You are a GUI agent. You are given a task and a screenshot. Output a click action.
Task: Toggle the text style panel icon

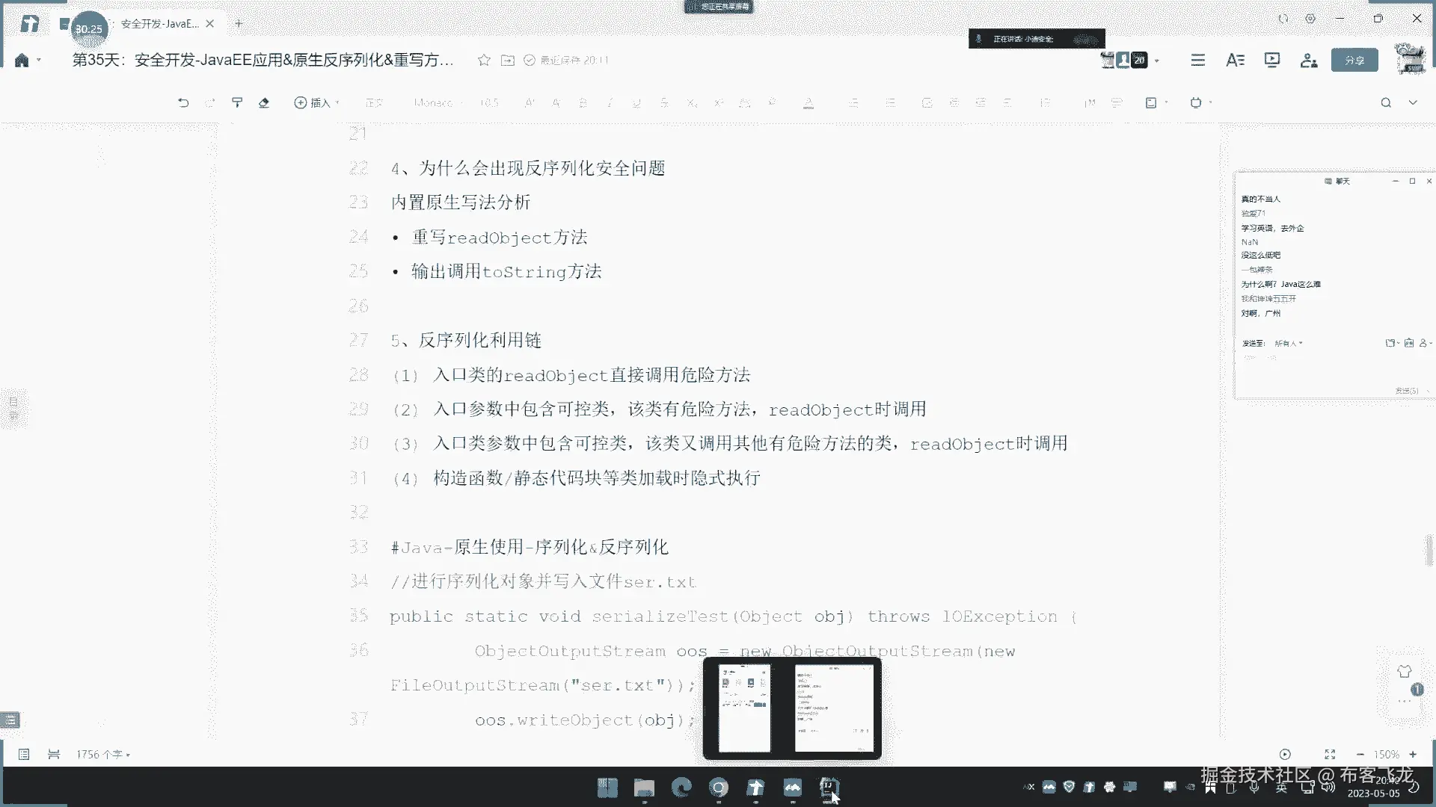(1235, 60)
